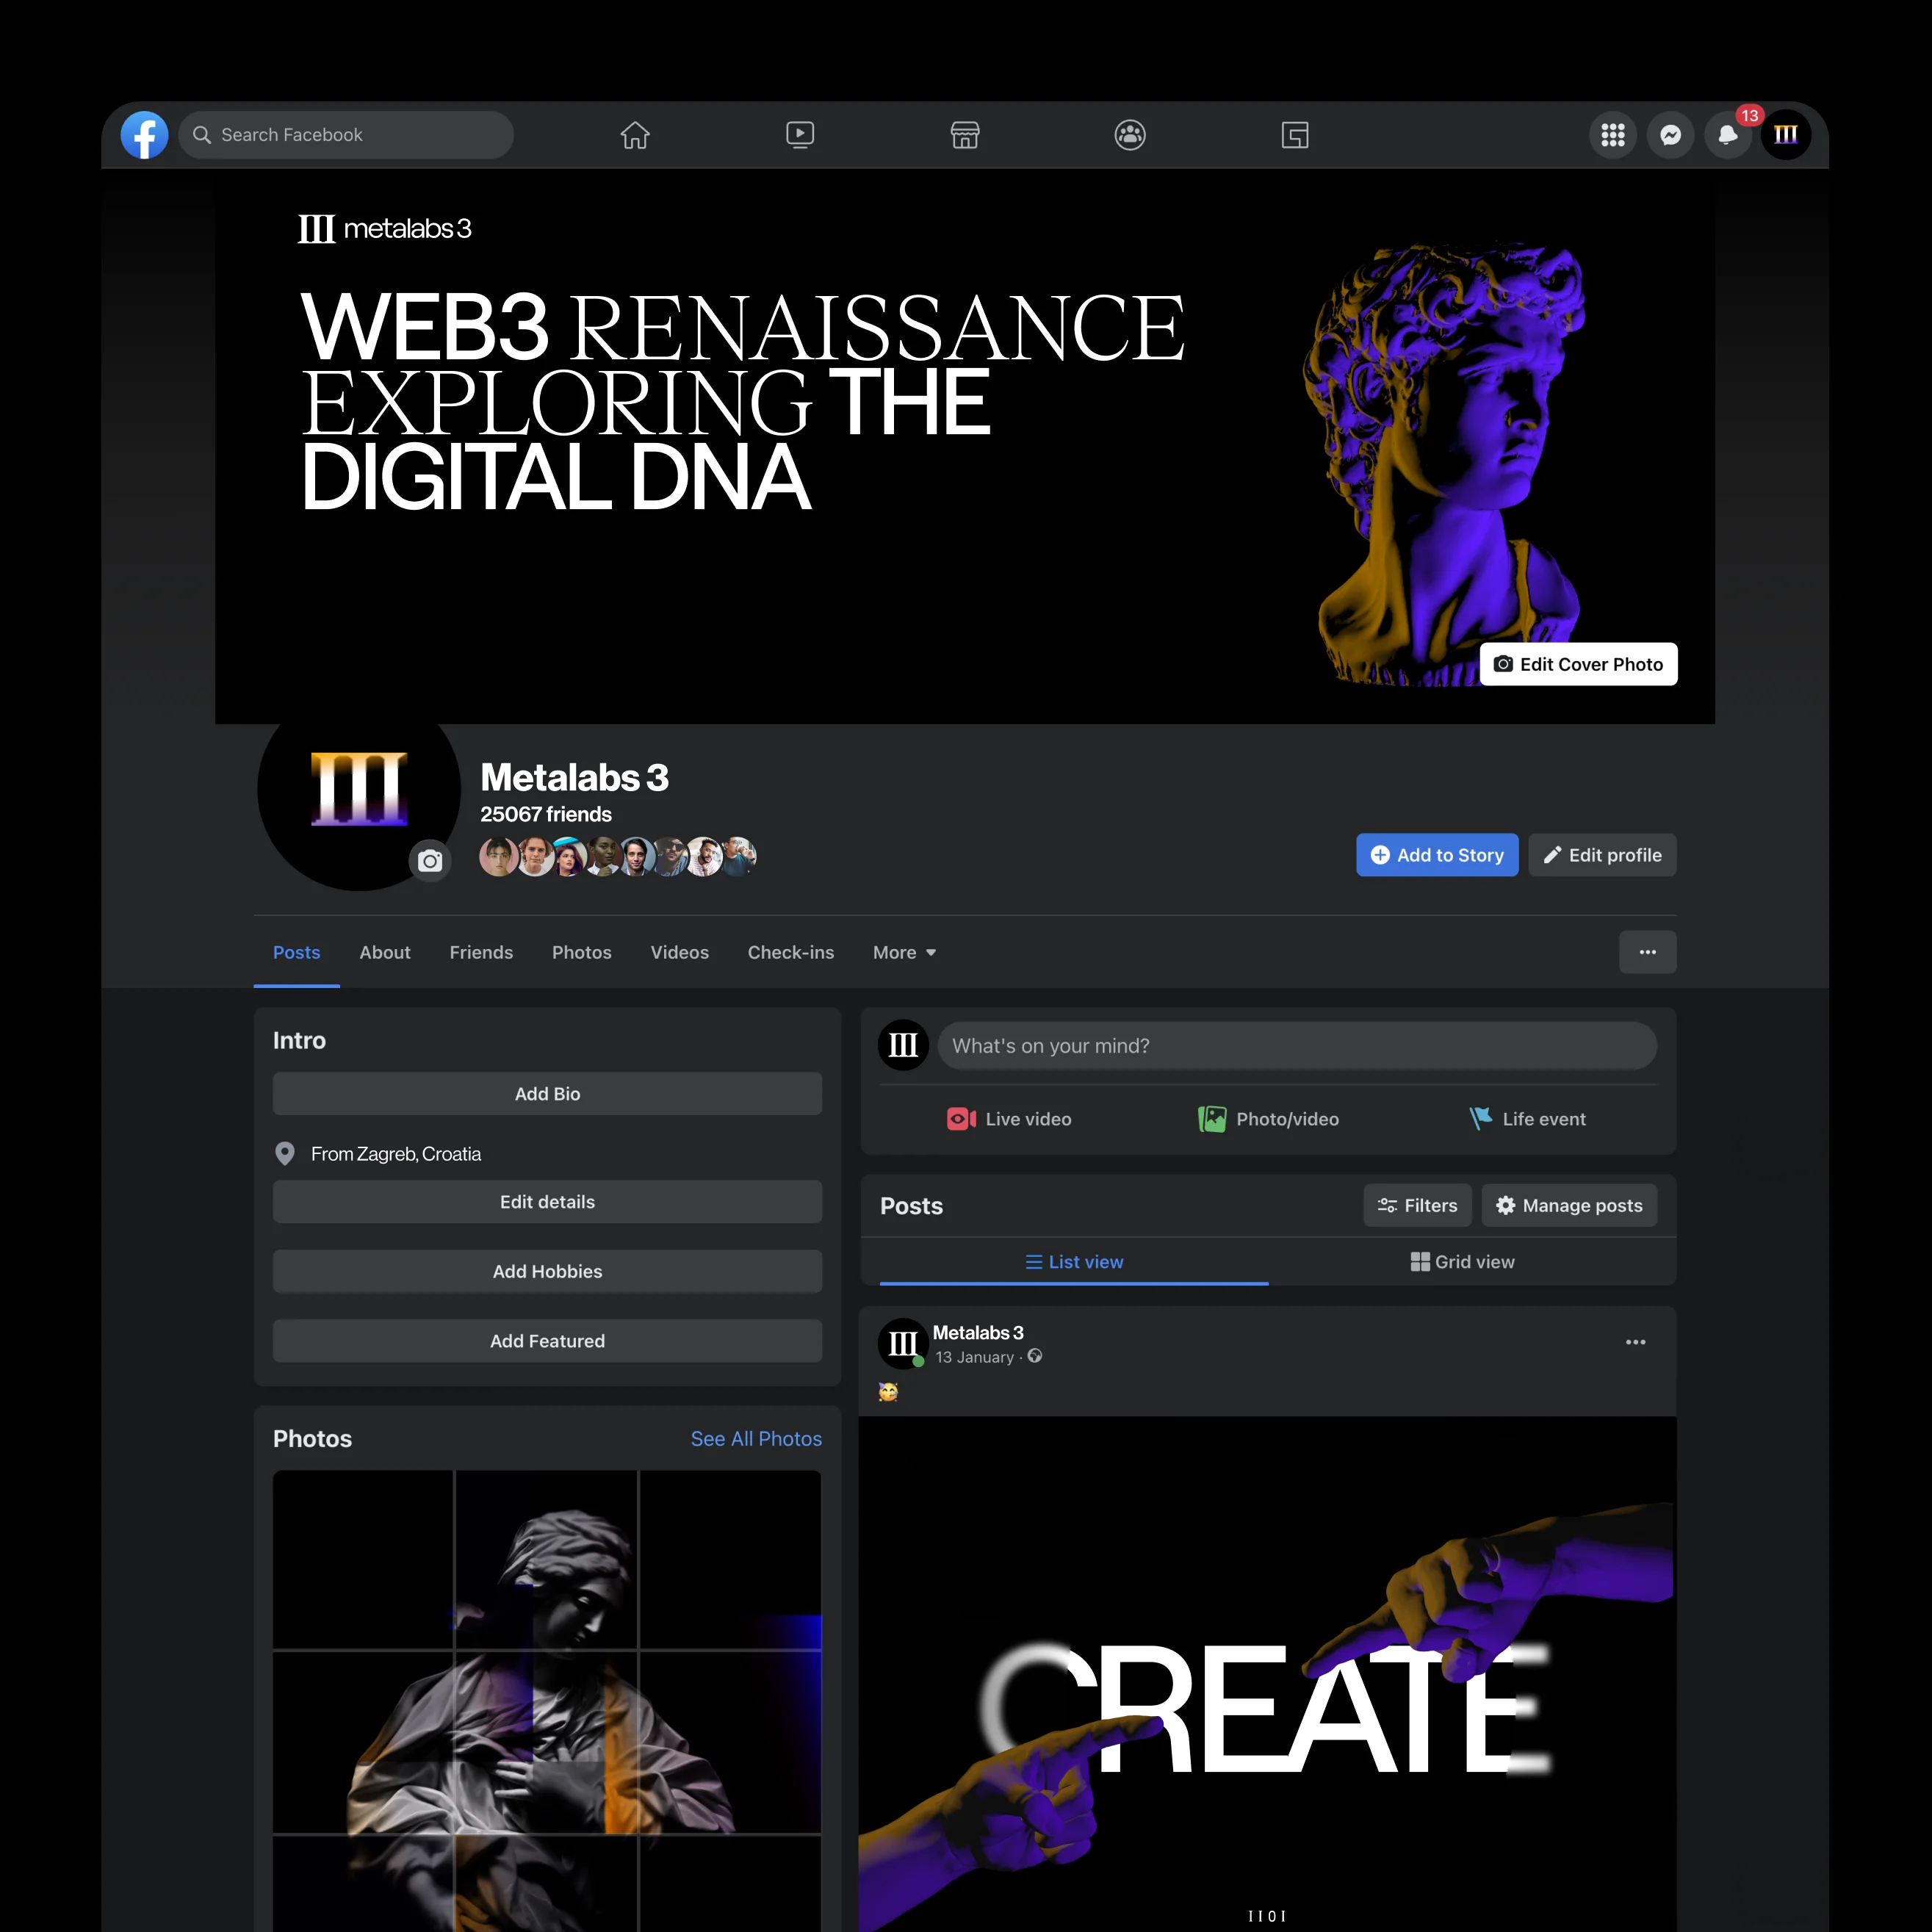Click camera icon on profile picture
Screen dimensions: 1932x1932
tap(430, 861)
